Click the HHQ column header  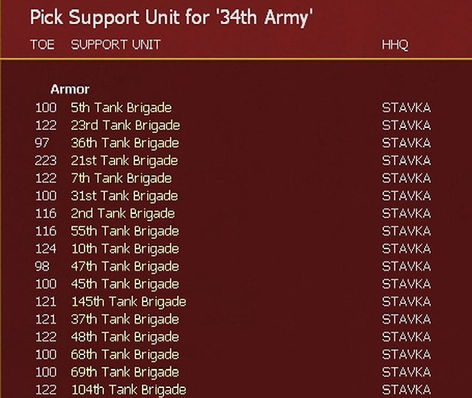point(394,44)
